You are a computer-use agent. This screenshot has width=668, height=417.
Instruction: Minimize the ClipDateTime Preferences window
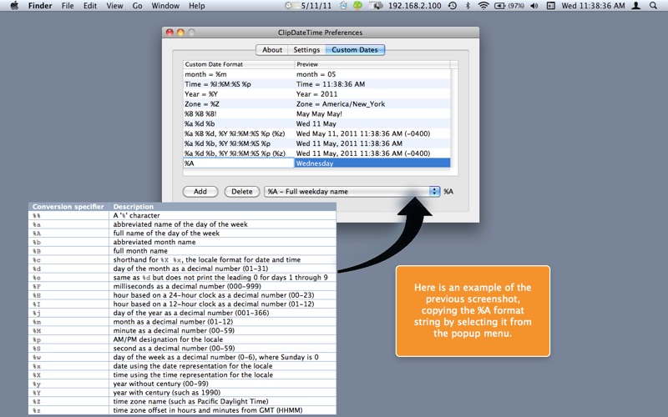click(180, 33)
